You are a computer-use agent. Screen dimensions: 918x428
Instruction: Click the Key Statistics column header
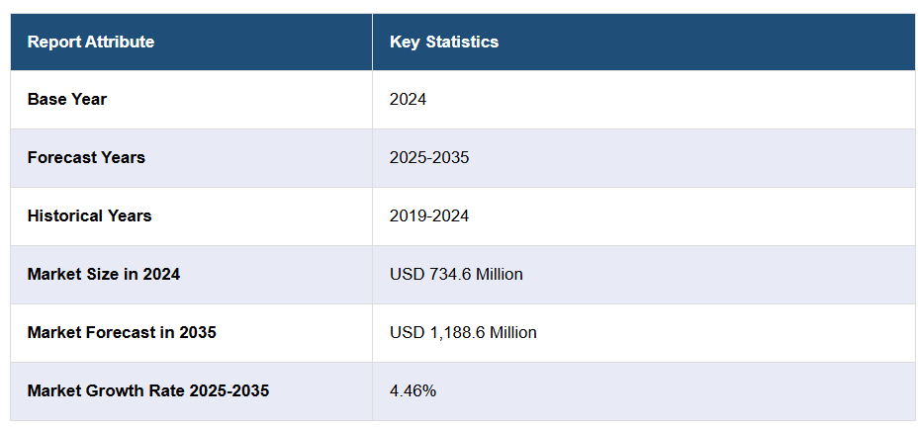(444, 42)
